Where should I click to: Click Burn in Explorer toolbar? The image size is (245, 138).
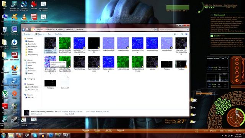pyautogui.click(x=49, y=34)
